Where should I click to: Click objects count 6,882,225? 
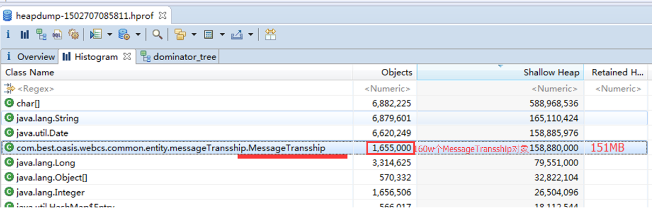(392, 103)
